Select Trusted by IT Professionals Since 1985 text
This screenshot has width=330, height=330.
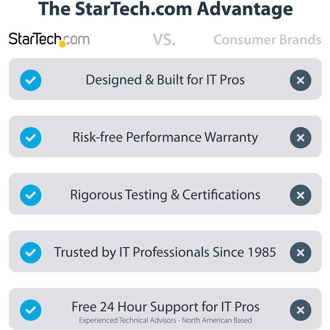tap(165, 252)
